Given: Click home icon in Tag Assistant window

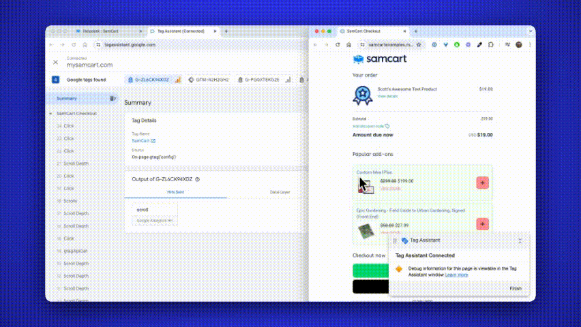Looking at the screenshot, I should pyautogui.click(x=85, y=45).
